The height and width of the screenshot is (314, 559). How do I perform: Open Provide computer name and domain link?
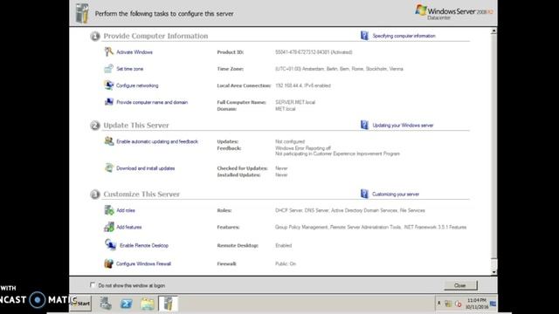tap(152, 102)
